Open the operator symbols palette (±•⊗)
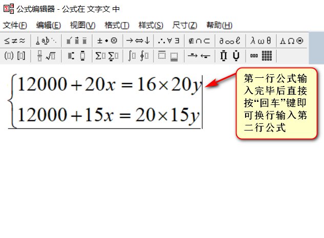324x238 pixels. 107,41
